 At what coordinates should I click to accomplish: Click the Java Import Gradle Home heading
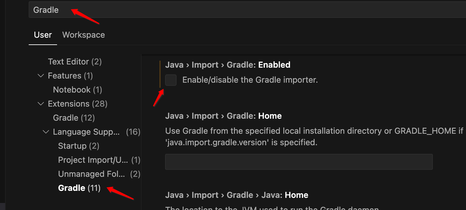click(x=223, y=116)
